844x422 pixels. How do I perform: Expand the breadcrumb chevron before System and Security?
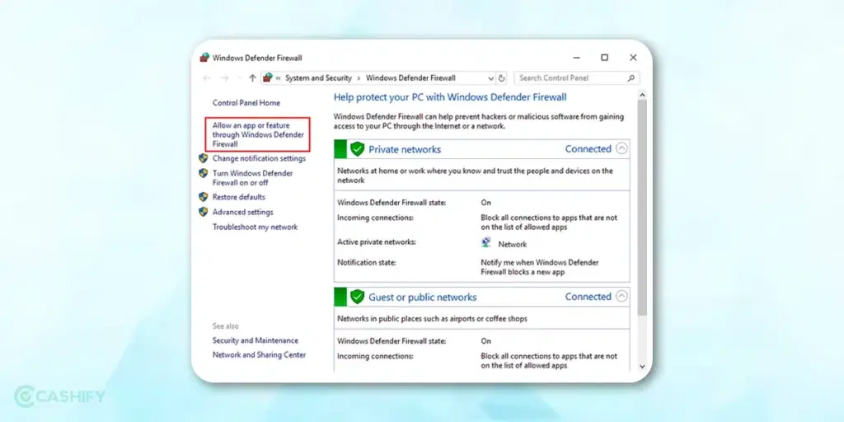[279, 78]
